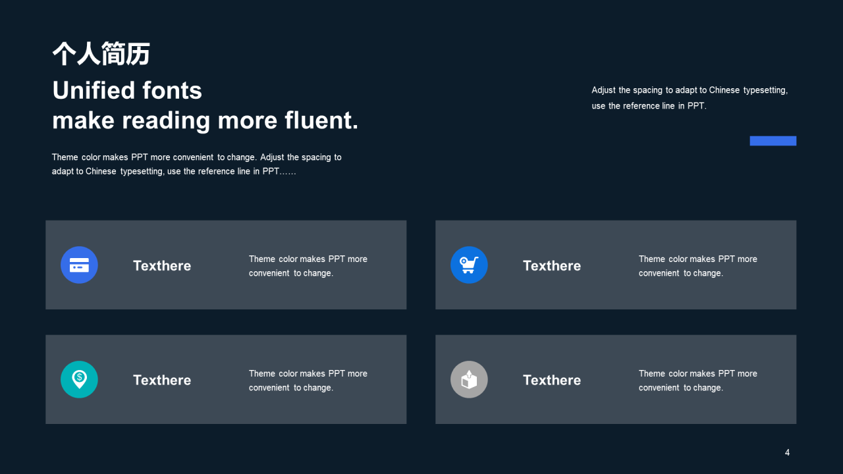
Task: Select the 'make reading more fluent.' heading line
Action: [205, 120]
